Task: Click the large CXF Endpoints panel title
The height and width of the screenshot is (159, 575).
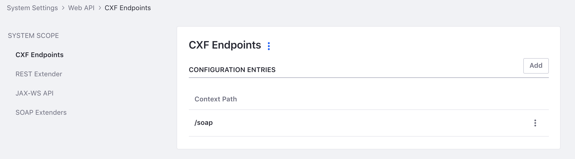Action: (x=225, y=45)
